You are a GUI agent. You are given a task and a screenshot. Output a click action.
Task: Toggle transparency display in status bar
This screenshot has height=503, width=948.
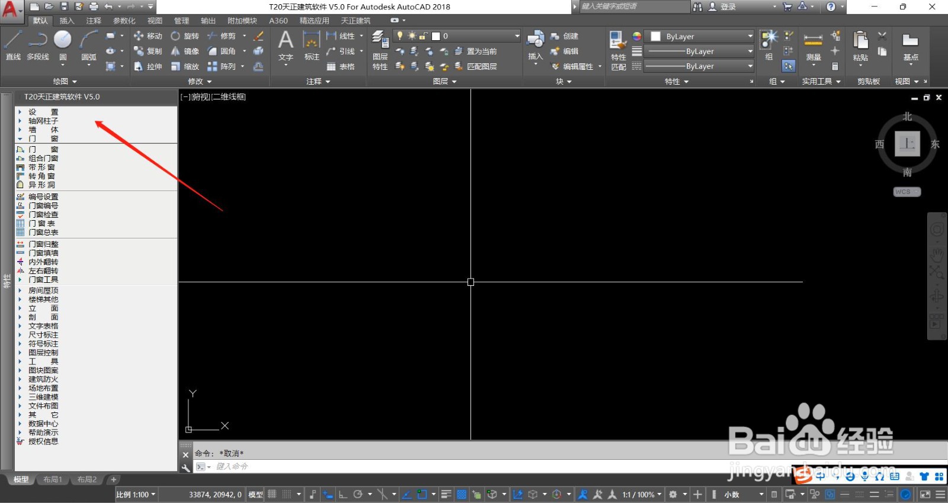[x=462, y=494]
